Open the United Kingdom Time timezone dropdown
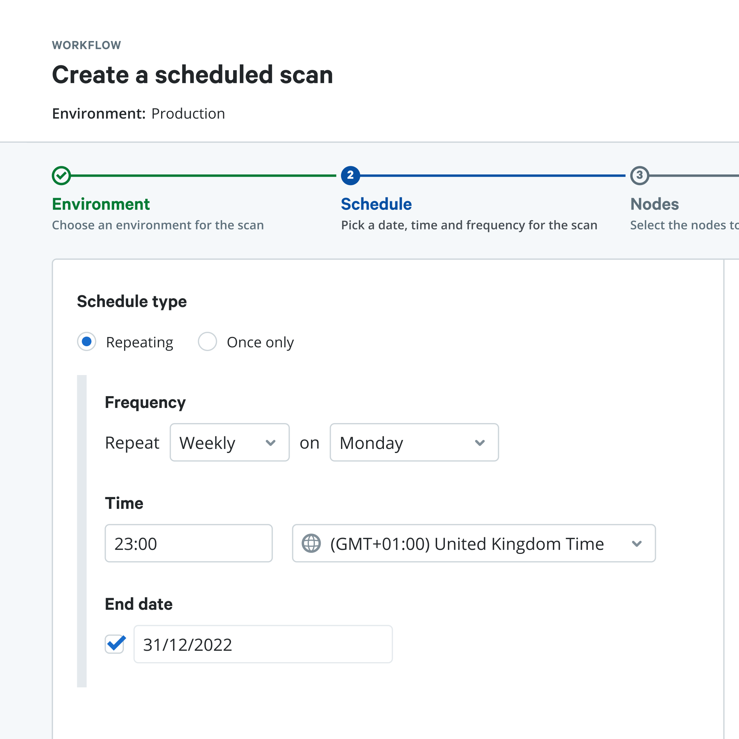The image size is (739, 739). pos(474,543)
